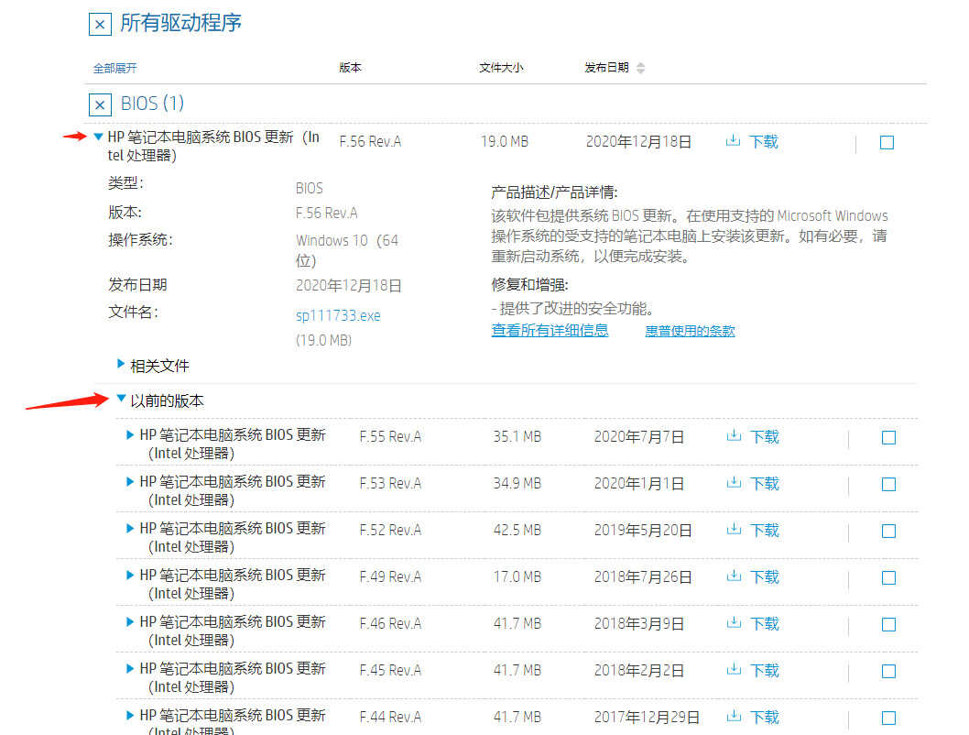The image size is (969, 735).
Task: Expand the F.55 Rev.A entry triangle
Action: click(130, 434)
